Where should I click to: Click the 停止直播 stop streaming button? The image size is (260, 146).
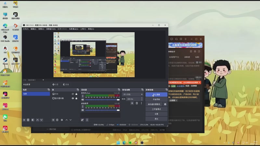click(x=156, y=94)
